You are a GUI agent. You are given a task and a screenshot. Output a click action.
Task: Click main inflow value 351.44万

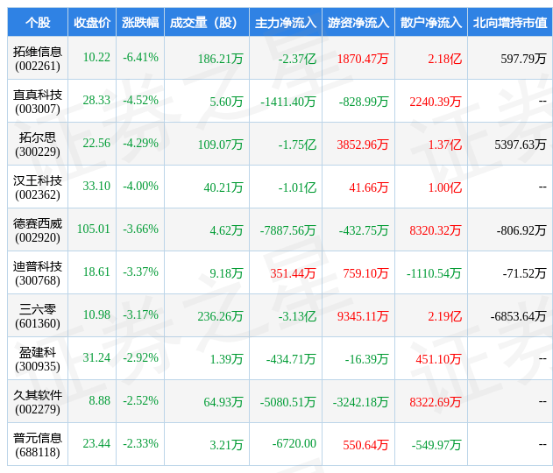[x=293, y=273]
